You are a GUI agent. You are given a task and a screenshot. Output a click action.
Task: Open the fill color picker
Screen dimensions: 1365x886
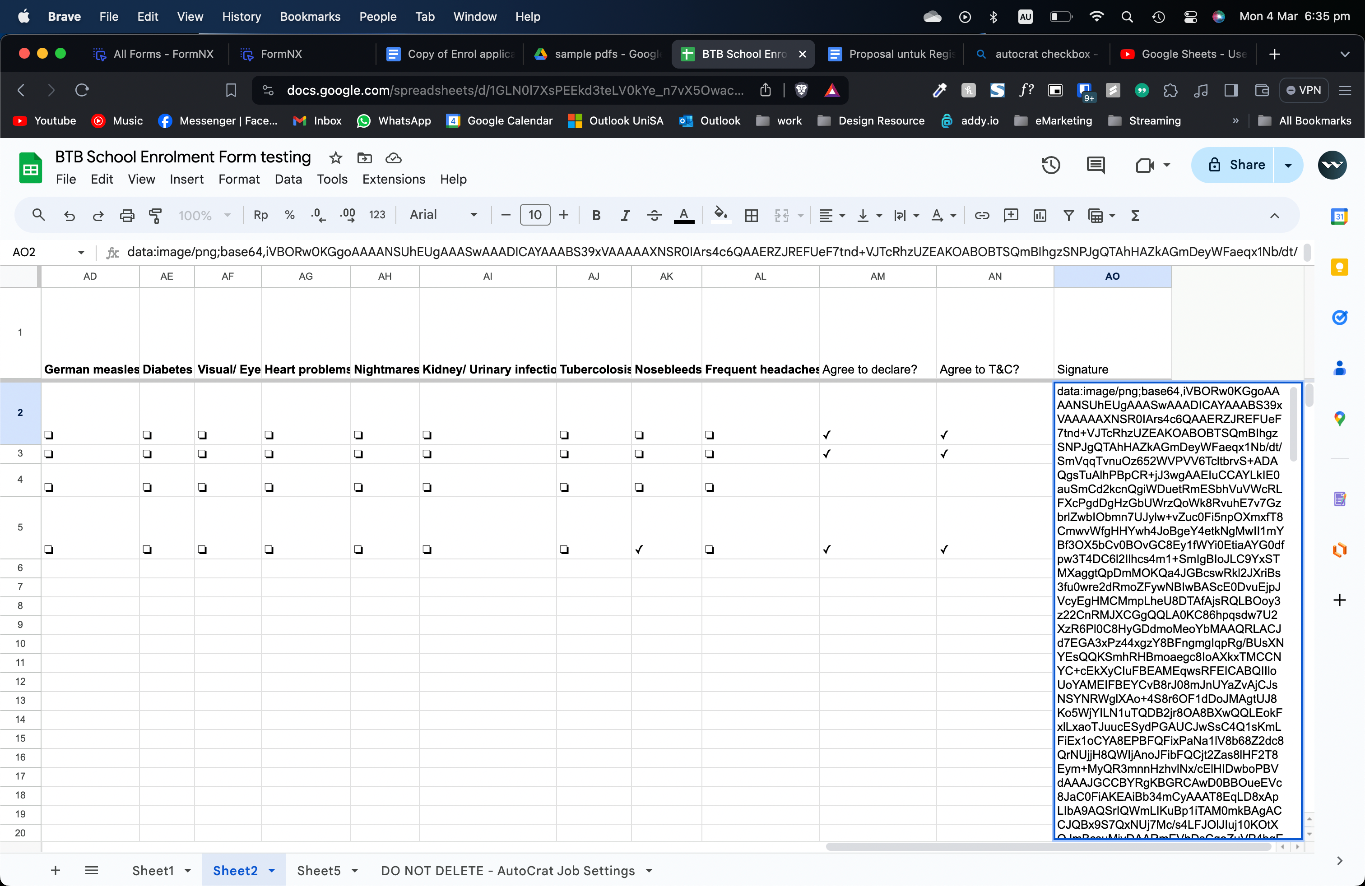(720, 216)
